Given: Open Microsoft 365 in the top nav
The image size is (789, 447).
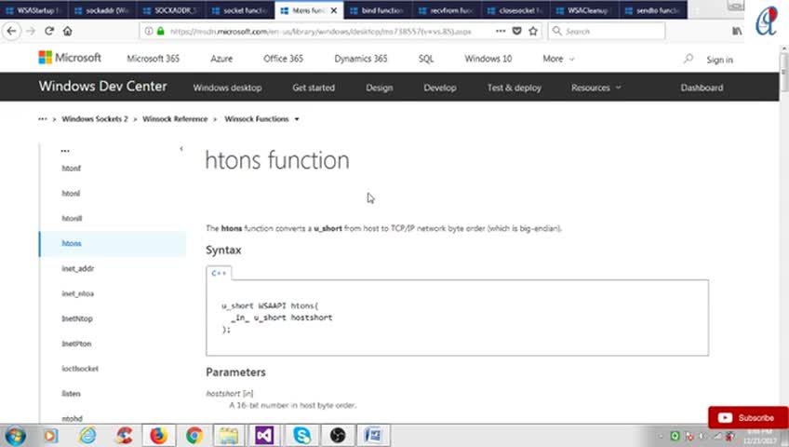Looking at the screenshot, I should (x=153, y=59).
